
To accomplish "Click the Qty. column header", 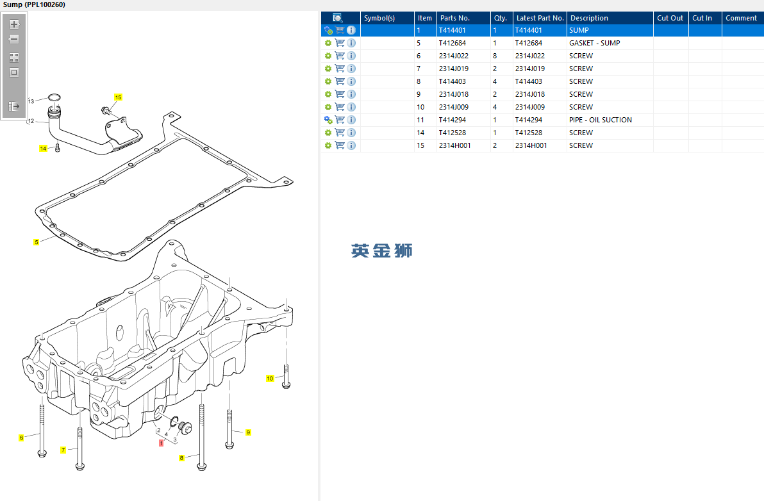I will pyautogui.click(x=500, y=18).
